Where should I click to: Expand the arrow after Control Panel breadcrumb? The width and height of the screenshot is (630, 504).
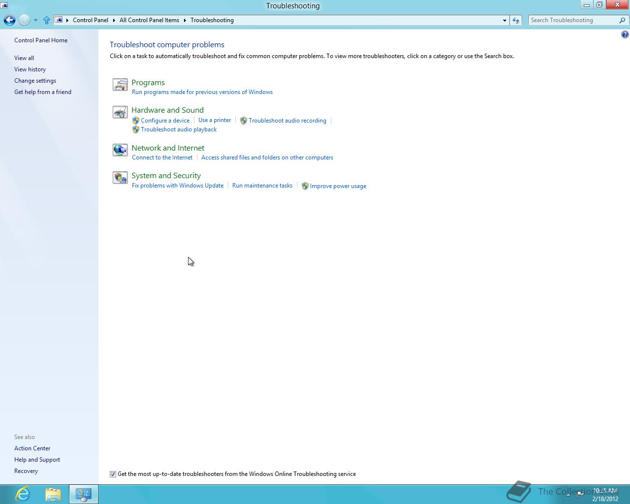click(114, 20)
